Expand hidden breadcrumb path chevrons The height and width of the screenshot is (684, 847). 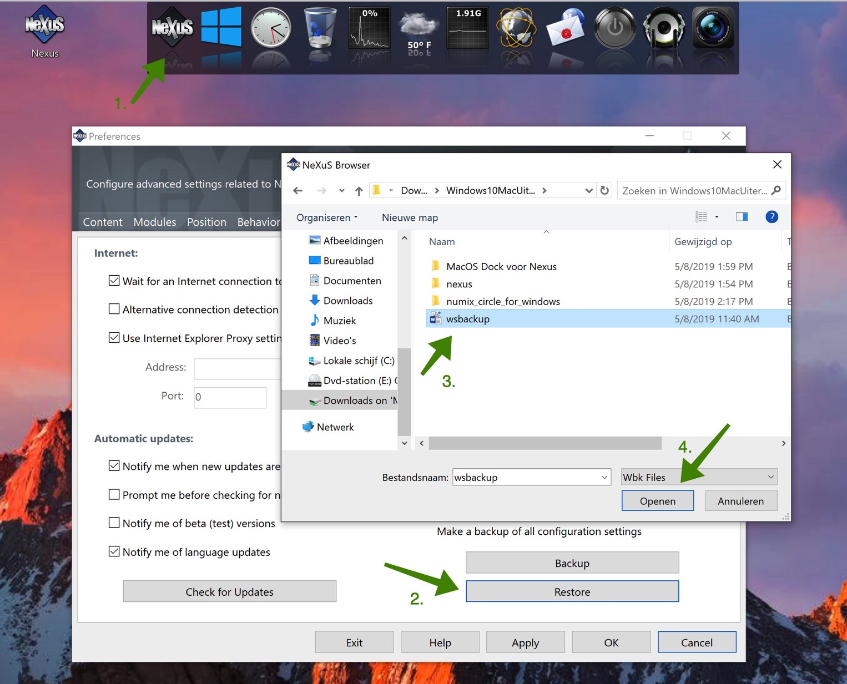(391, 190)
